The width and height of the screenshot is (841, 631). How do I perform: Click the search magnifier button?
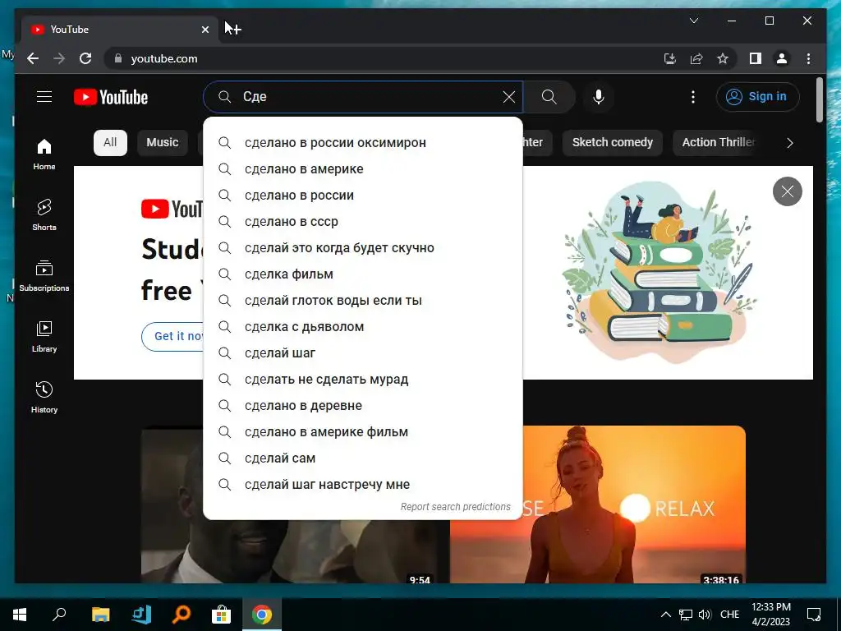click(x=549, y=97)
